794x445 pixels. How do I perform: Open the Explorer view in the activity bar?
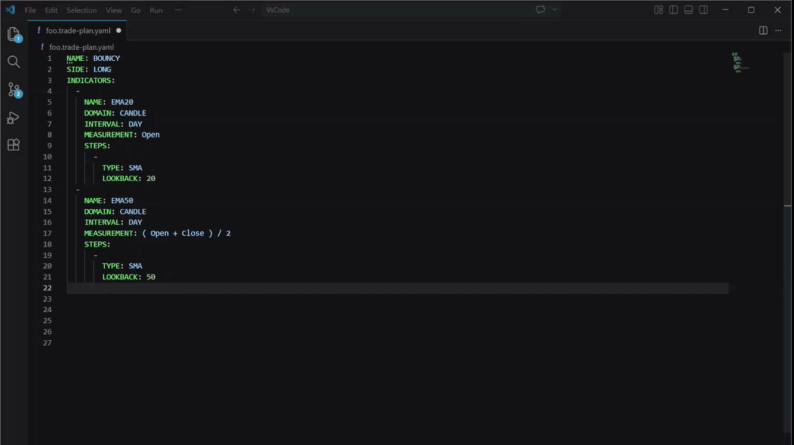click(x=14, y=34)
